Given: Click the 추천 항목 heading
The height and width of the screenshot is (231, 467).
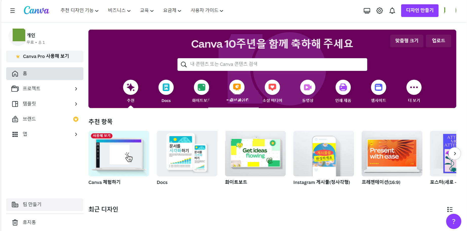Looking at the screenshot, I should (100, 122).
